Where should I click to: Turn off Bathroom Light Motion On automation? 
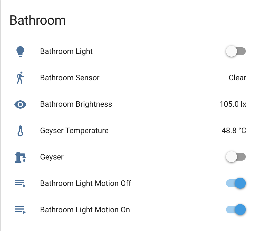[x=236, y=210]
